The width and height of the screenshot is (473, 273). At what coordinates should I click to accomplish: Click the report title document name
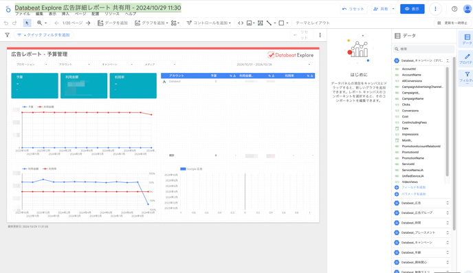(x=98, y=8)
